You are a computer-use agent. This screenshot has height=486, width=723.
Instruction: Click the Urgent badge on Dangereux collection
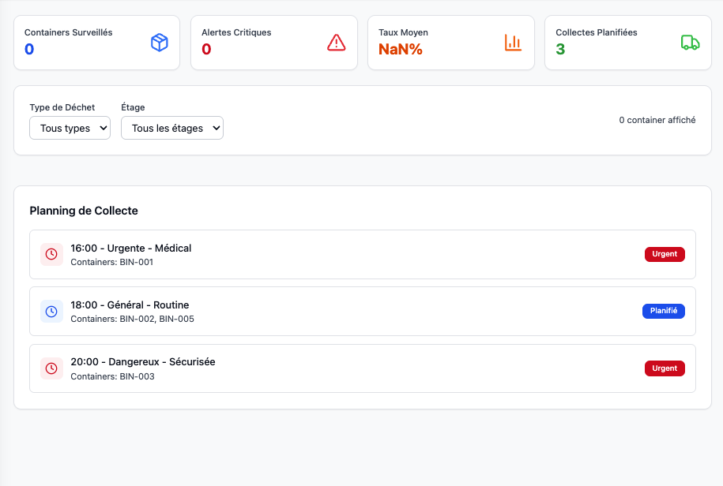665,368
